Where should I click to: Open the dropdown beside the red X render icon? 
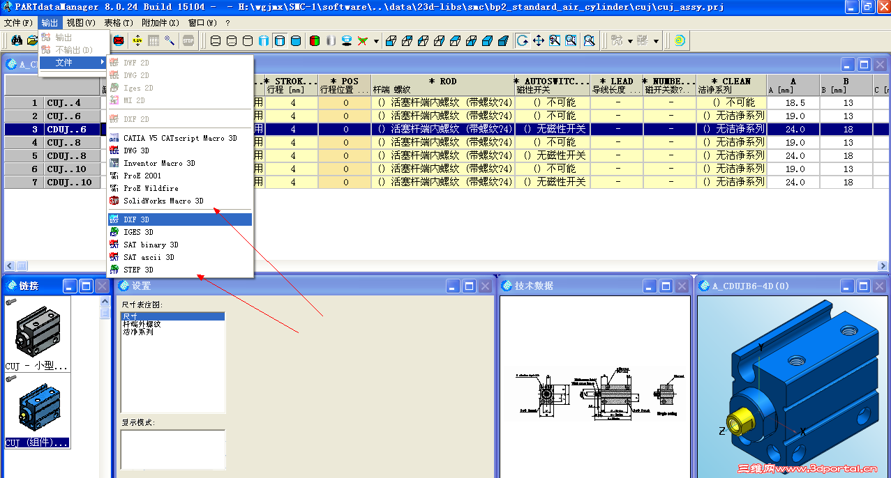point(376,40)
